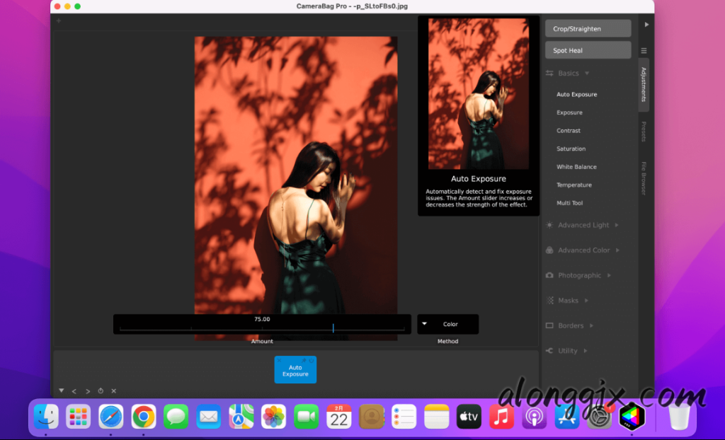The image size is (725, 440).
Task: Open the Method dropdown showing Color
Action: tap(447, 324)
